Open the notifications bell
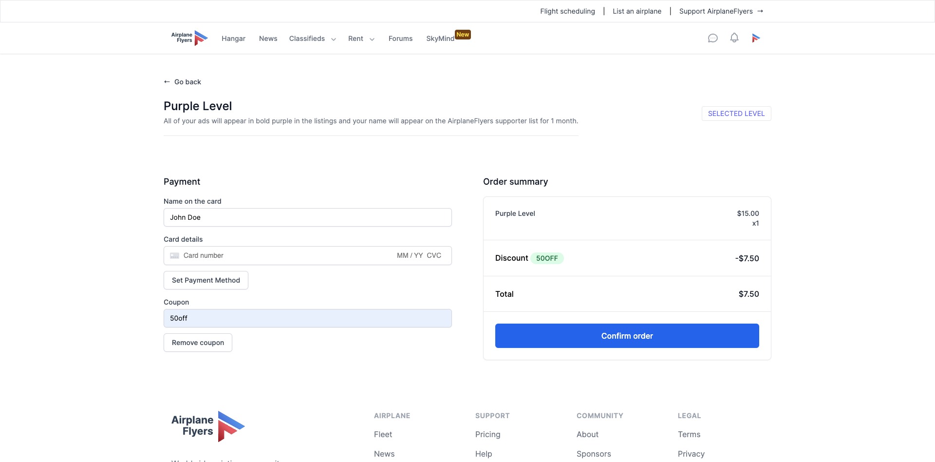 734,38
